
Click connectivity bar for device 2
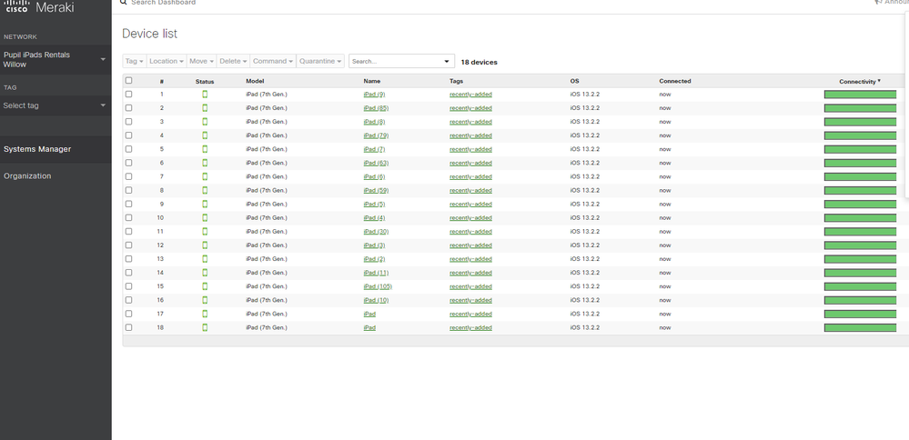[860, 108]
